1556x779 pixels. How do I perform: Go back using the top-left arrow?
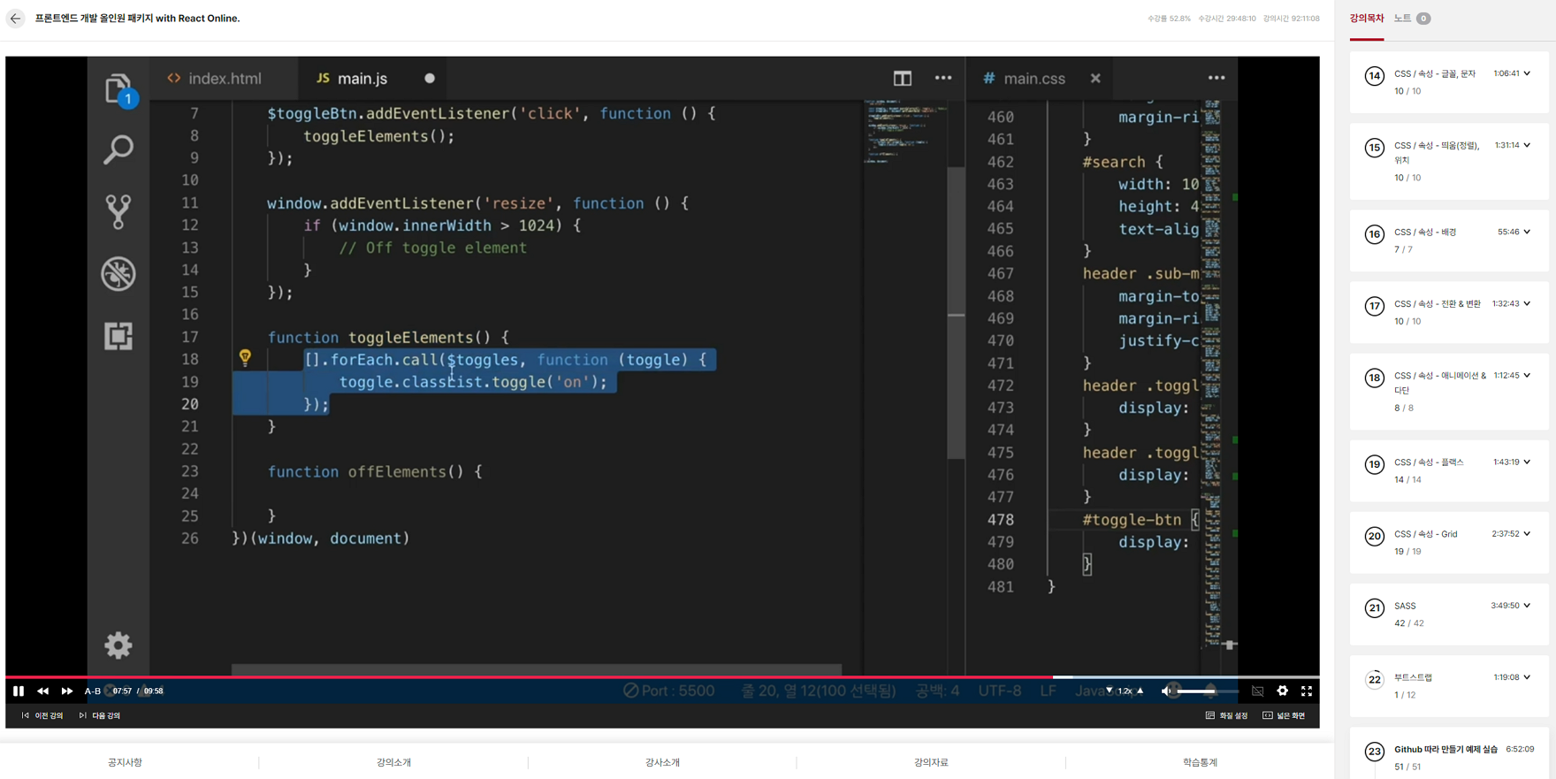click(15, 19)
